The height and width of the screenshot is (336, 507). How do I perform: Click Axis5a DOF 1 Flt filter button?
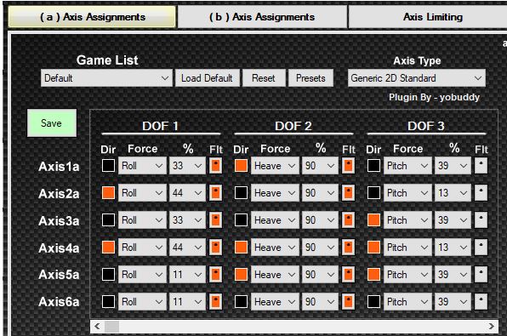pos(216,274)
